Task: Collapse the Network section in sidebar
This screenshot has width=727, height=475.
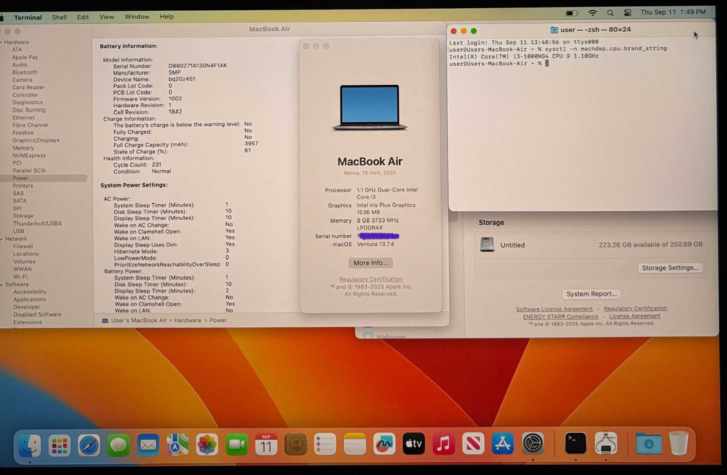Action: point(2,239)
